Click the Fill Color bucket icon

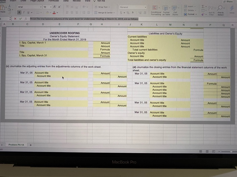pos(47,12)
